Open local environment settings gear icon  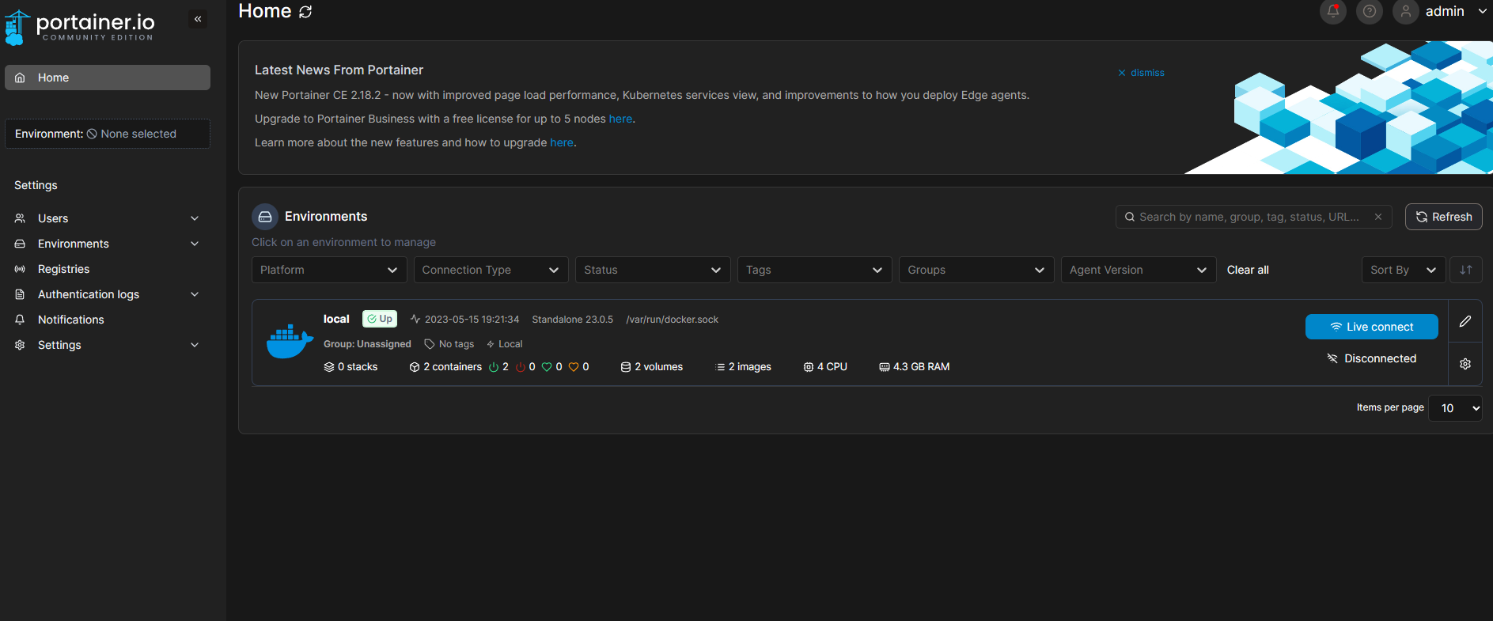pos(1465,364)
